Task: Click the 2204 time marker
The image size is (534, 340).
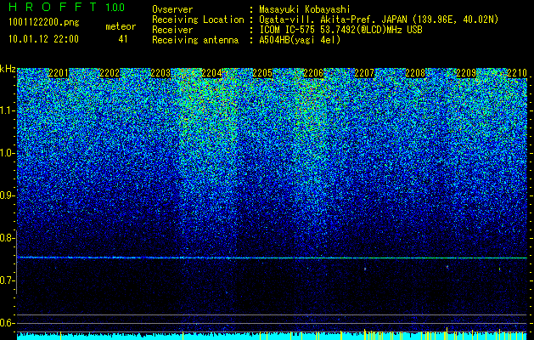Action: click(x=211, y=73)
